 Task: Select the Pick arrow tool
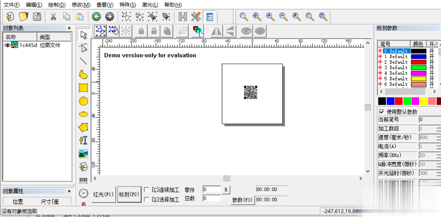(83, 35)
